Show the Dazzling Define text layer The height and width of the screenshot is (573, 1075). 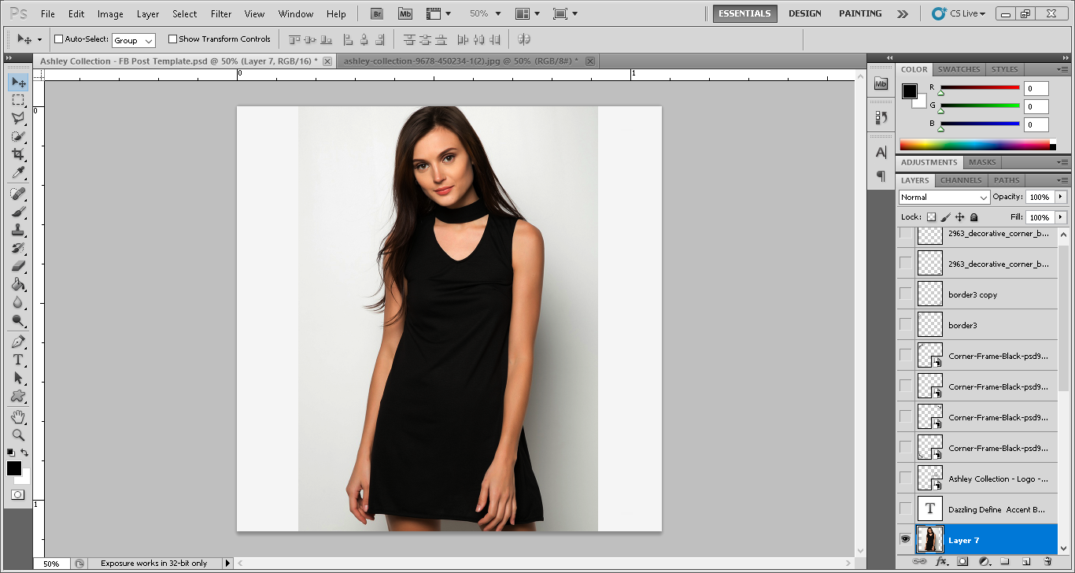click(x=906, y=509)
